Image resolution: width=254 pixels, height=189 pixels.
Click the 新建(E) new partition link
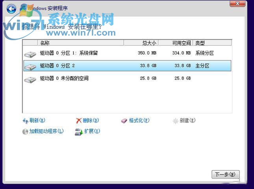187,120
